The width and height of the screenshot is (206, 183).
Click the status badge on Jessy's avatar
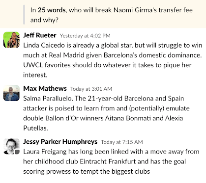17,152
